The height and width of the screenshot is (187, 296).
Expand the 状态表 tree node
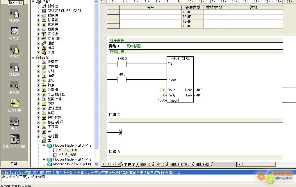[x=38, y=25]
